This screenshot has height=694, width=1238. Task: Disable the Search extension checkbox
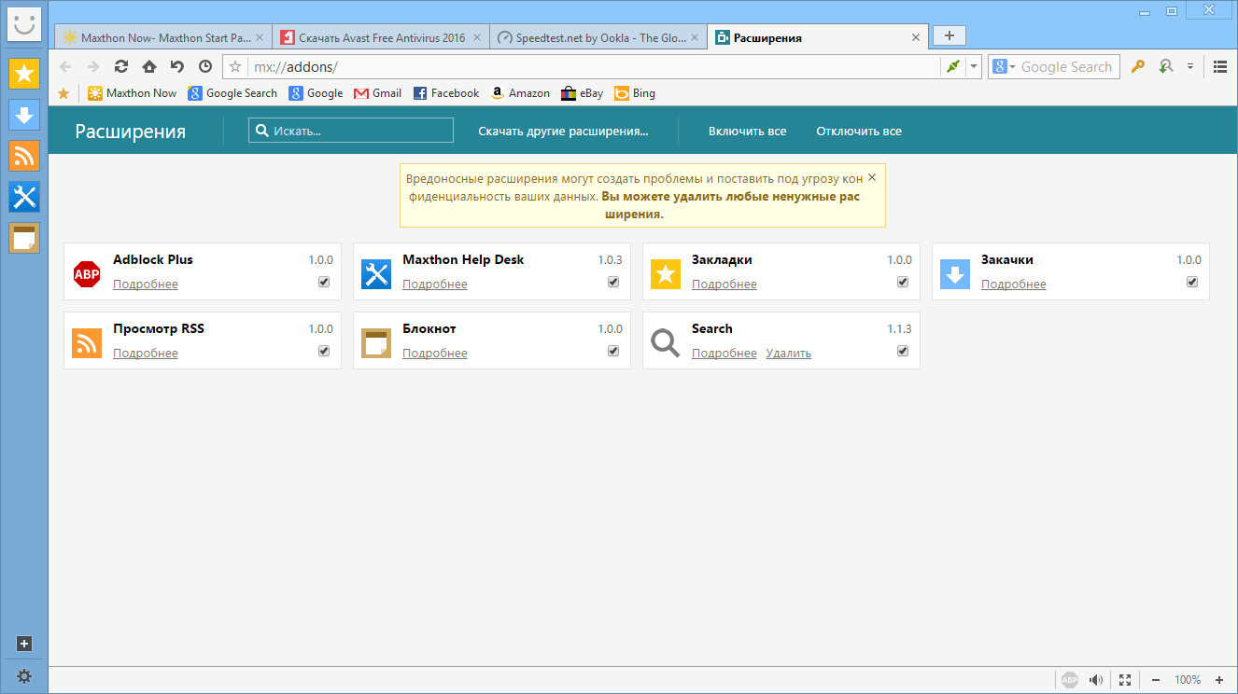(x=903, y=351)
